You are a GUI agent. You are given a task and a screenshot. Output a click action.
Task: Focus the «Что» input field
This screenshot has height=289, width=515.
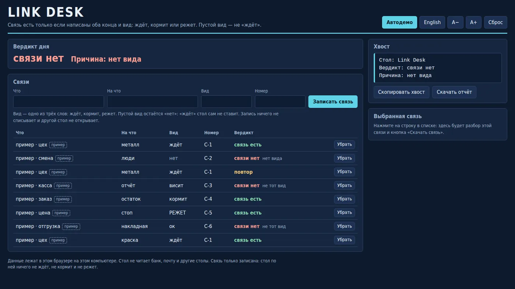click(x=58, y=102)
